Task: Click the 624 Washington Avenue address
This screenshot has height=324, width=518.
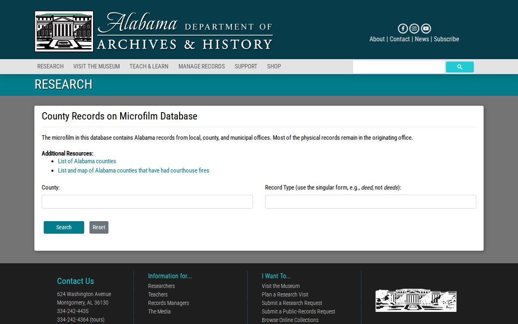Action: [x=84, y=294]
